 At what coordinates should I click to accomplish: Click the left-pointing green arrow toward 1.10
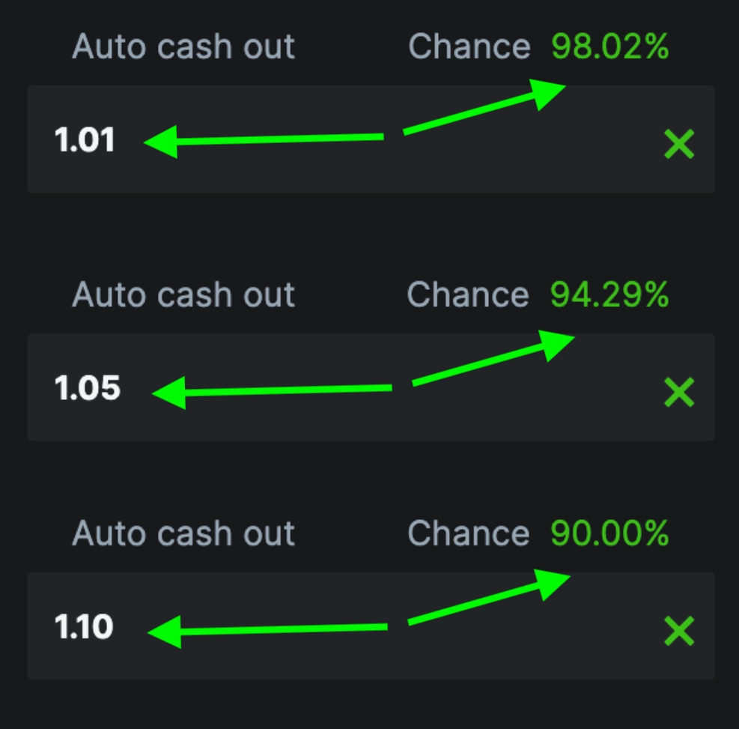pyautogui.click(x=267, y=629)
